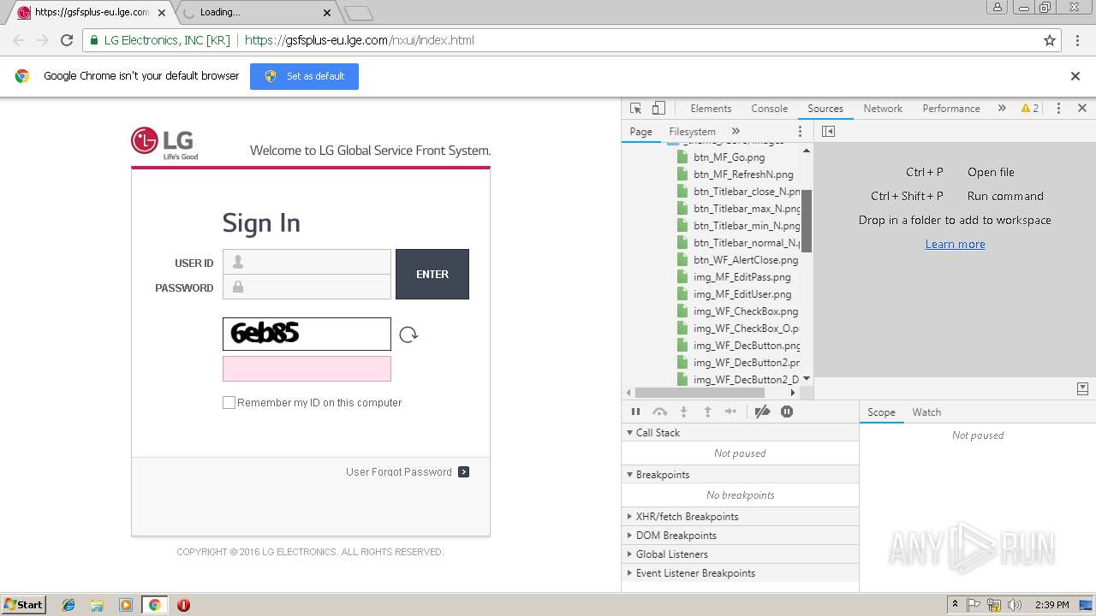This screenshot has height=616, width=1096.
Task: Open the media player taskbar icon
Action: [126, 605]
